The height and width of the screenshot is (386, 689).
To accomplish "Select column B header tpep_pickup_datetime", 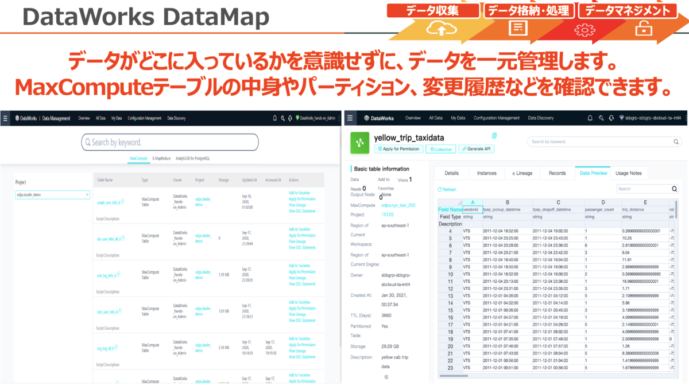I will click(x=507, y=202).
